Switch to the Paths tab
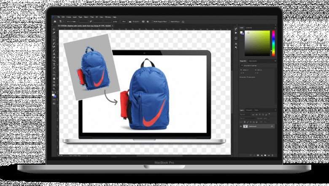329x186 pixels. 256,110
